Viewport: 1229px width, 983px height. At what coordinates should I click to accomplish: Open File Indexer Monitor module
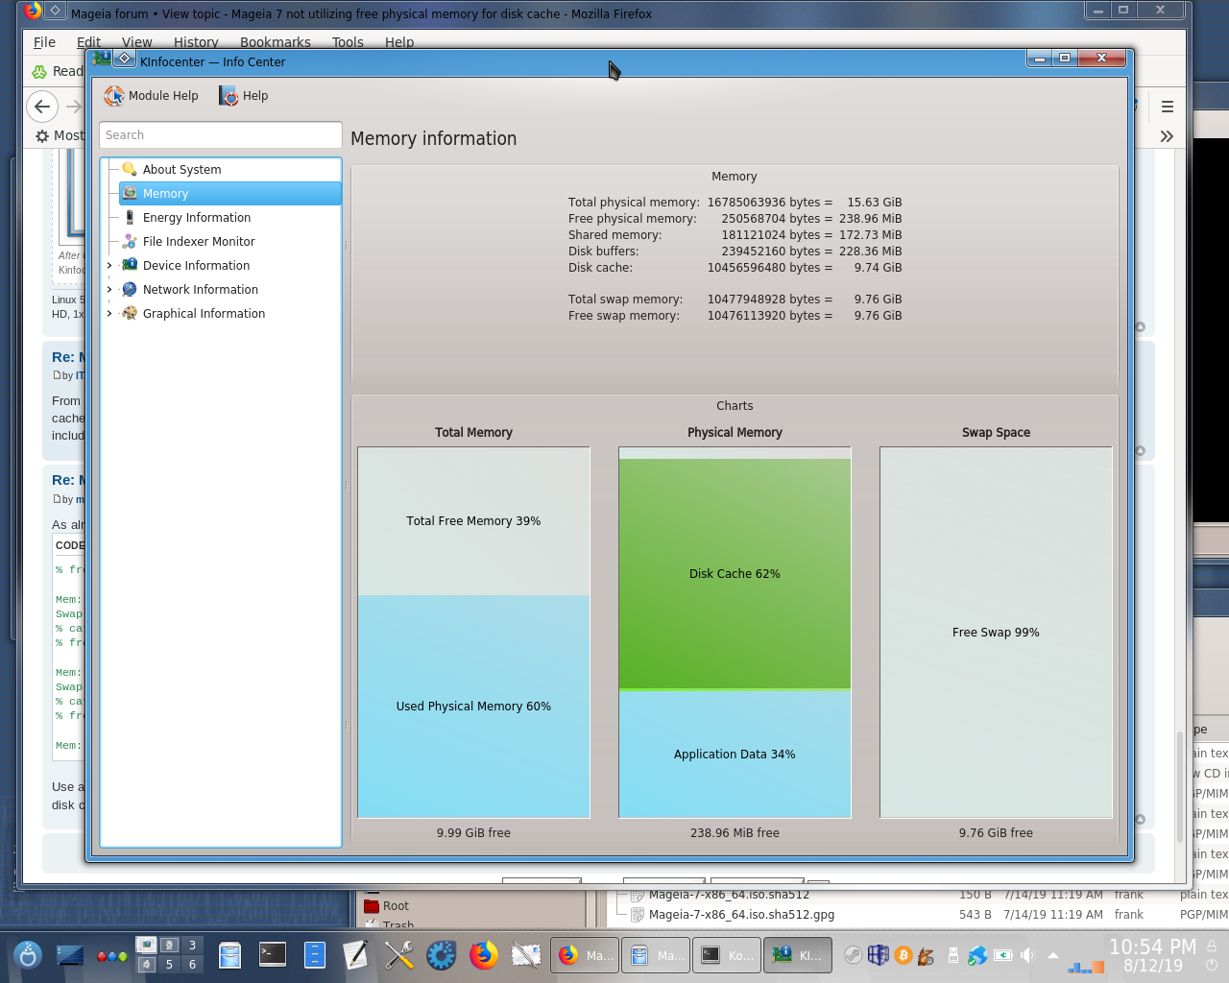[199, 242]
